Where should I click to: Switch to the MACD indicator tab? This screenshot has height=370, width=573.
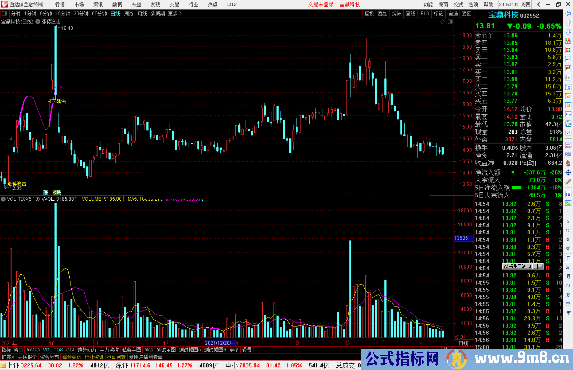point(33,350)
